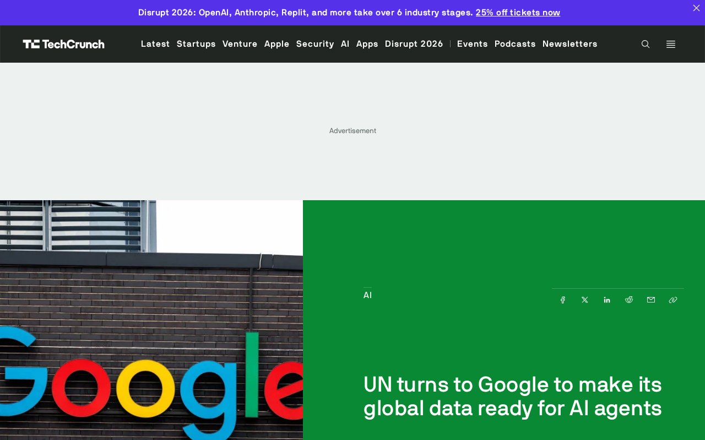Share article on LinkedIn
The image size is (705, 440).
(607, 300)
